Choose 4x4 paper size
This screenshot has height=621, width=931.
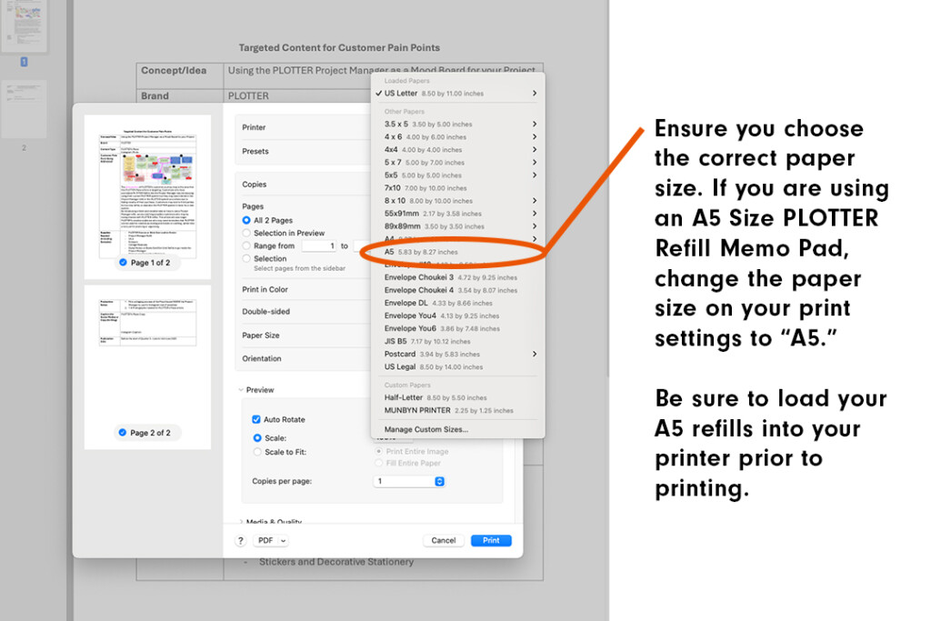457,150
